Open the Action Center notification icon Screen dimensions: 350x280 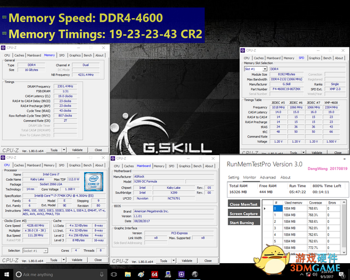341,274
